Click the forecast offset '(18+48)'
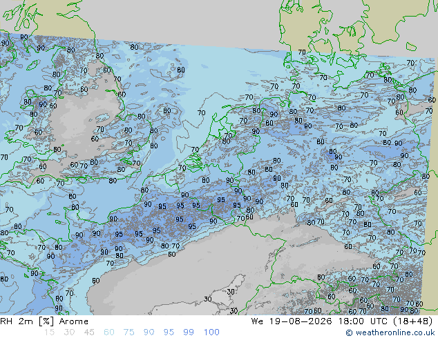Viewport: 438px width, 338px height. [413, 321]
